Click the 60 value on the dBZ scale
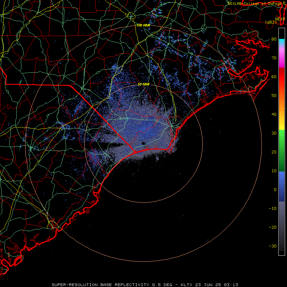Screen dimensions: 287x287 point(274,77)
